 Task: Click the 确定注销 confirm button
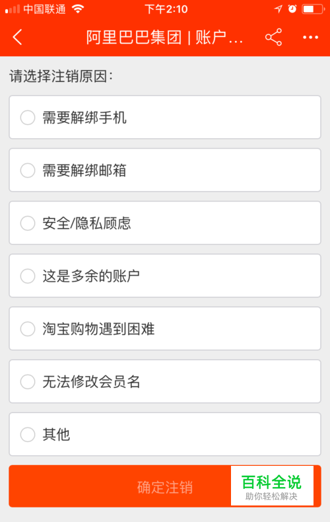(x=165, y=486)
